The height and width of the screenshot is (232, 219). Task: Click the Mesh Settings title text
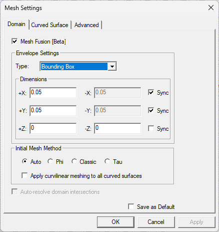tap(23, 8)
